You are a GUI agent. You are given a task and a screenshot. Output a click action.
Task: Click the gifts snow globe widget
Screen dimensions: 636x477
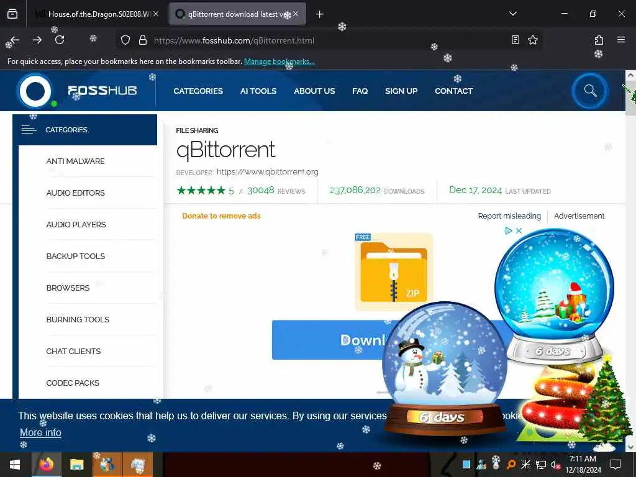554,295
